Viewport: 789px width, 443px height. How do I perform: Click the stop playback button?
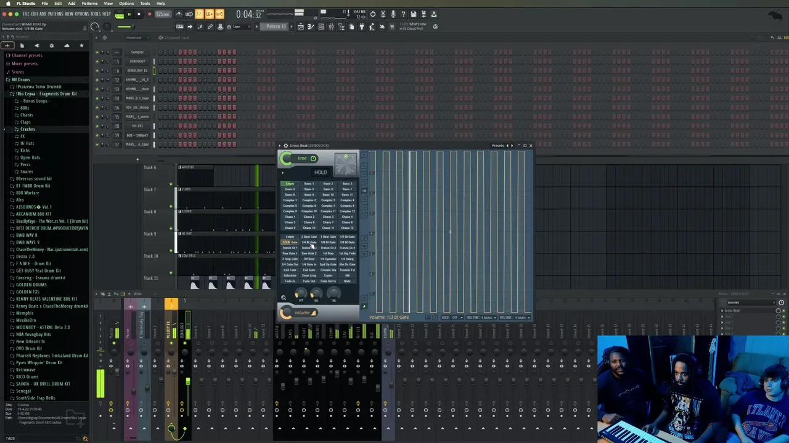click(x=139, y=14)
